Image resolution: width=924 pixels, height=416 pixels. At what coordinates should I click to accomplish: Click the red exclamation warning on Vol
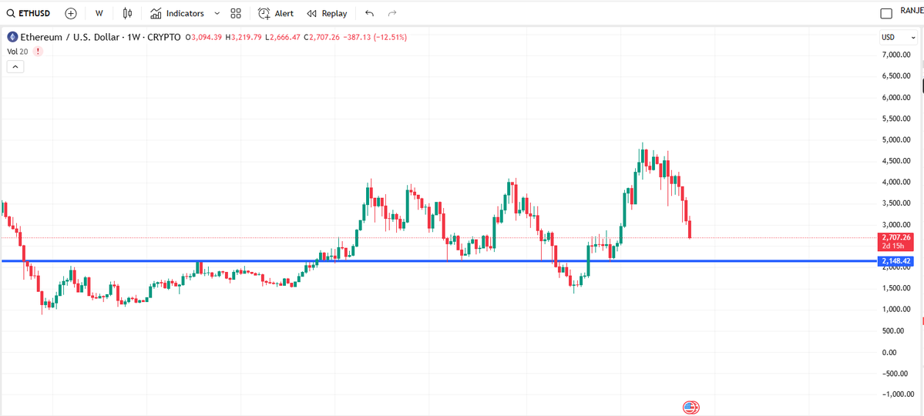click(39, 52)
